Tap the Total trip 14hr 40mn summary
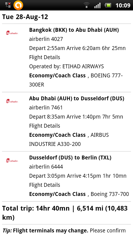This screenshot has width=133, height=236. tap(65, 213)
